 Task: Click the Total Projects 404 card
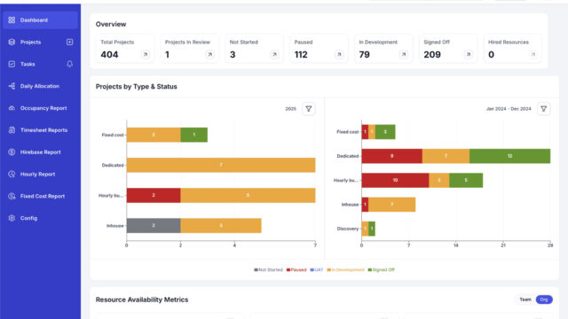point(125,49)
